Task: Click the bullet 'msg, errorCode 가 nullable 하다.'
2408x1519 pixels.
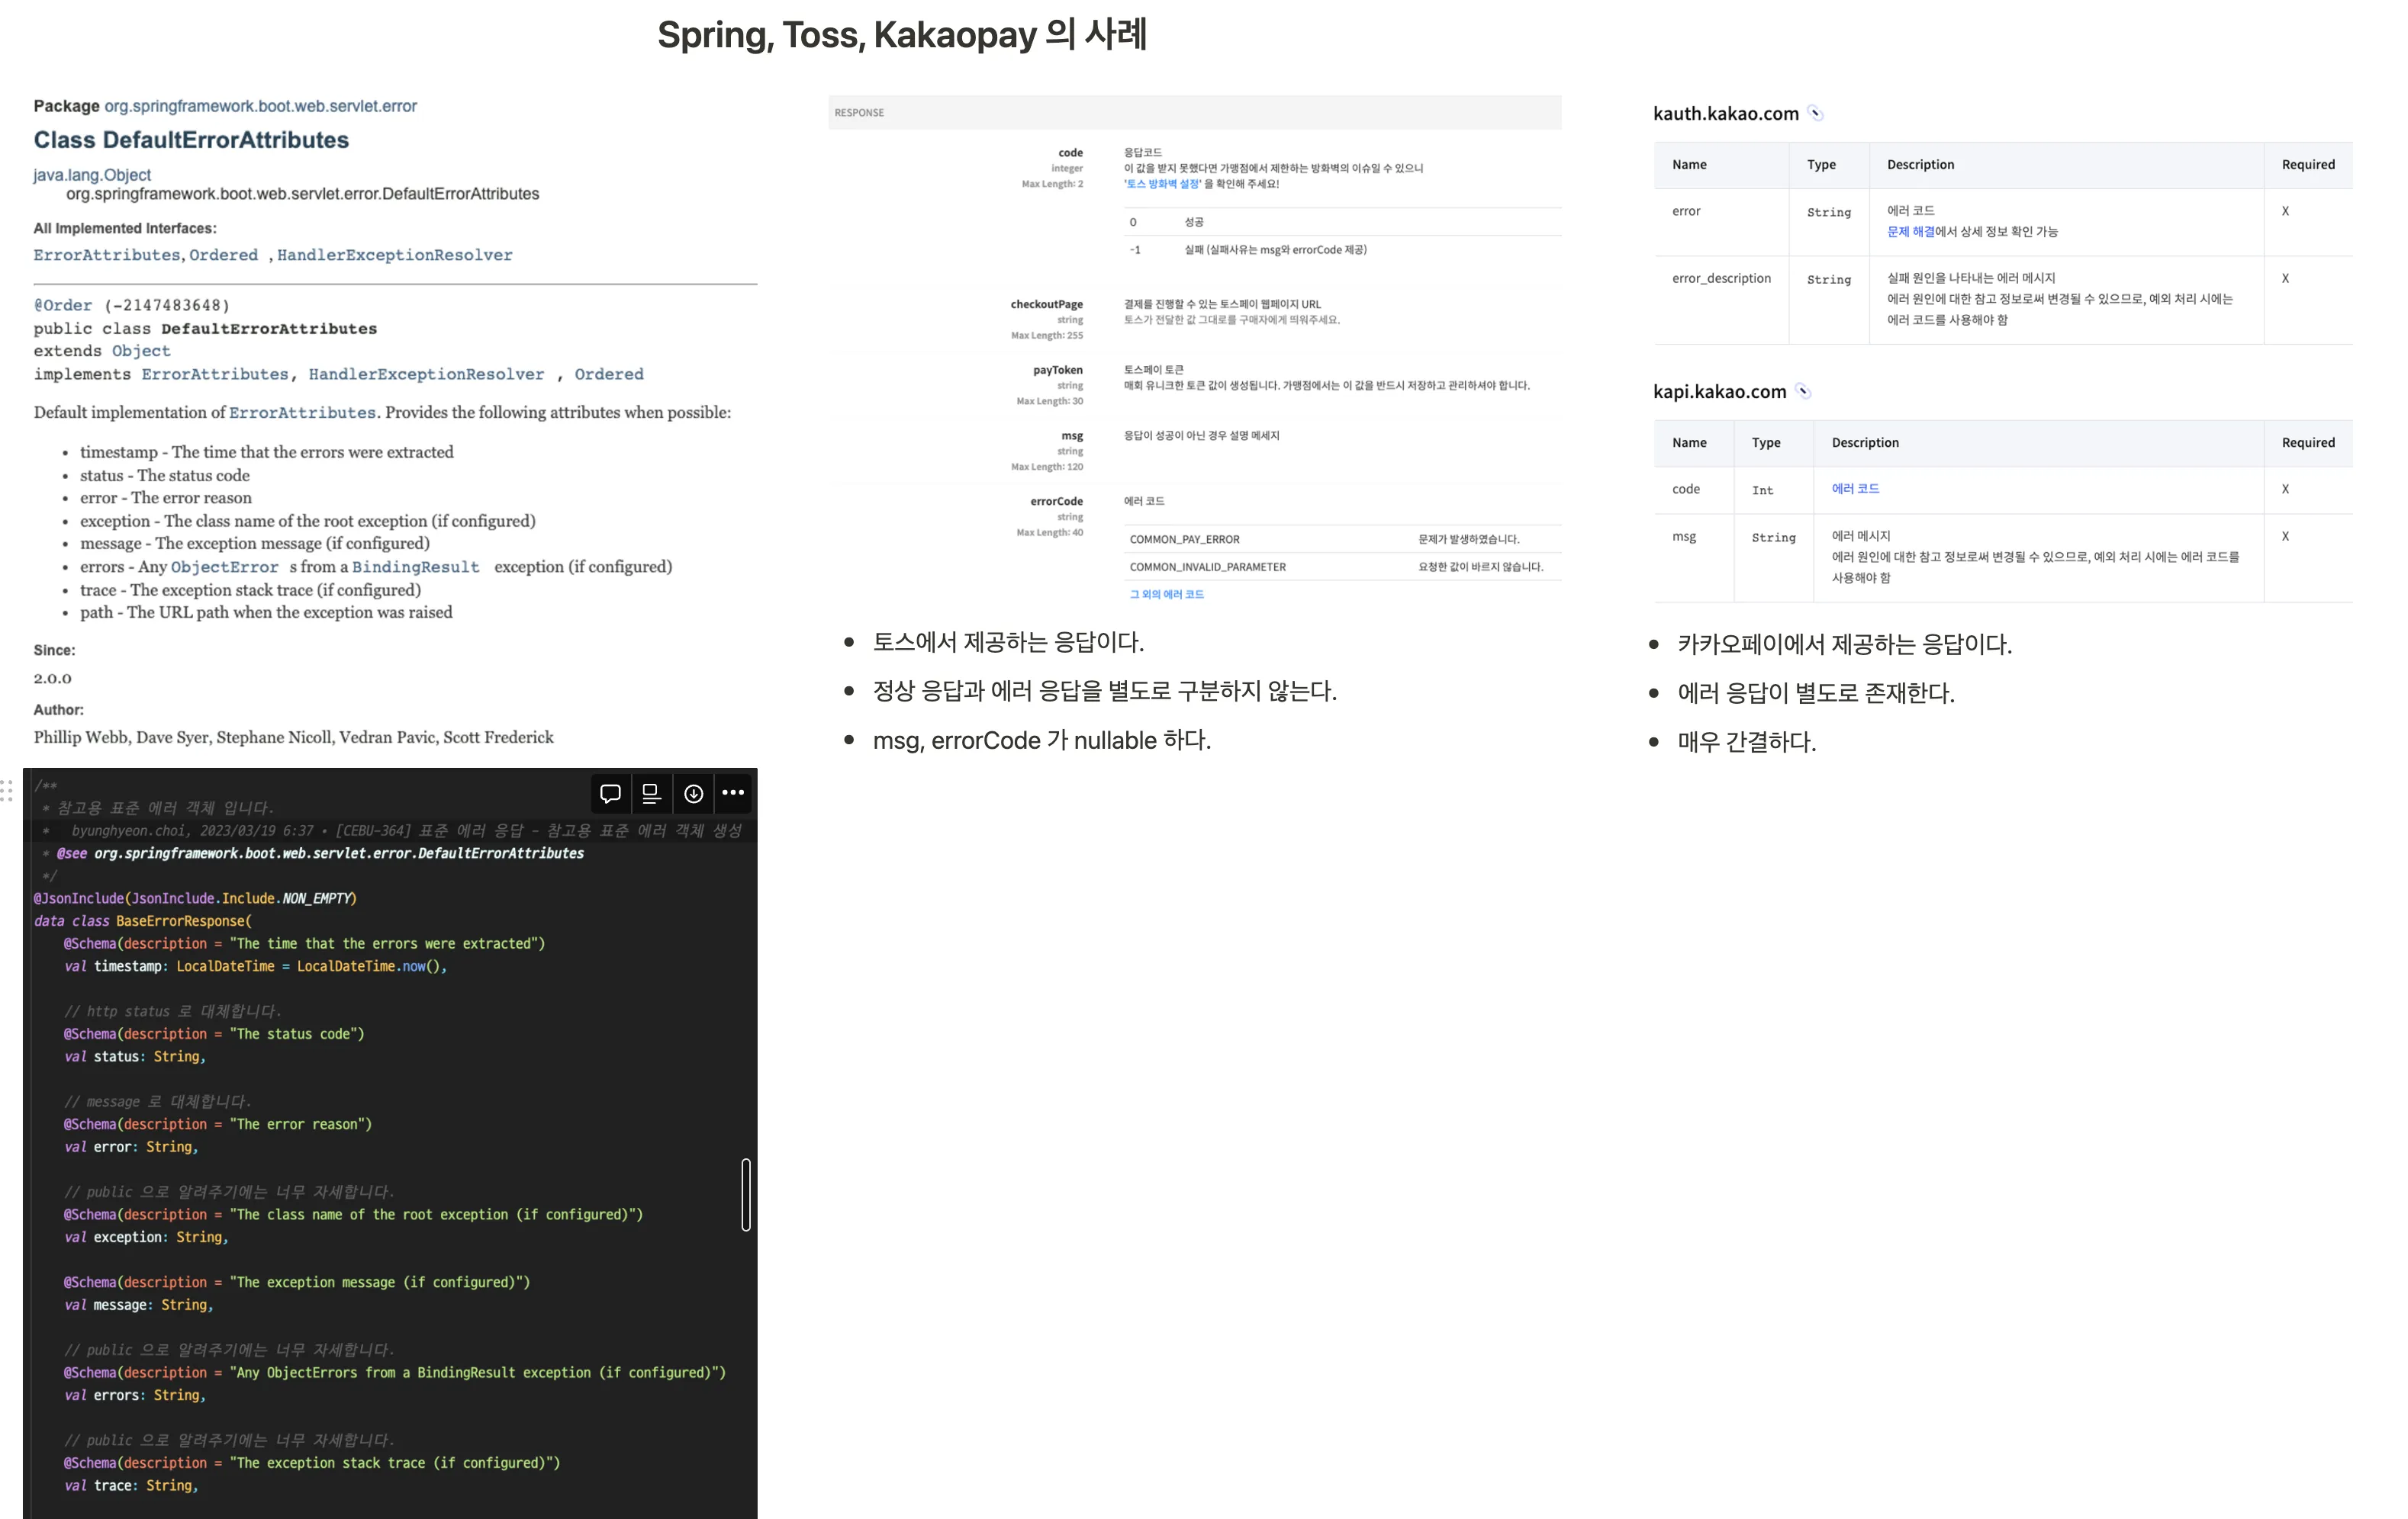Action: pos(1042,740)
